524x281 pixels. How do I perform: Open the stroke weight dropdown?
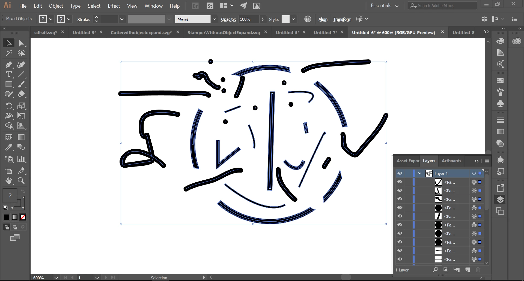coord(122,19)
